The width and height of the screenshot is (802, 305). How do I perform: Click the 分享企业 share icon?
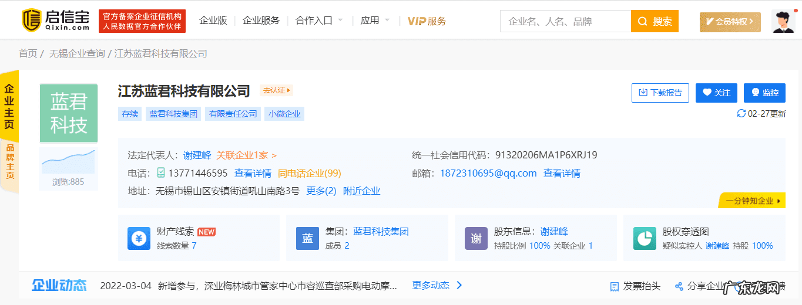point(679,286)
